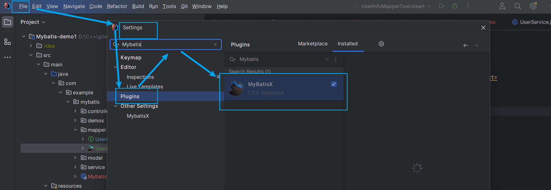Collapse the mapper package
The width and height of the screenshot is (551, 190).
75,130
